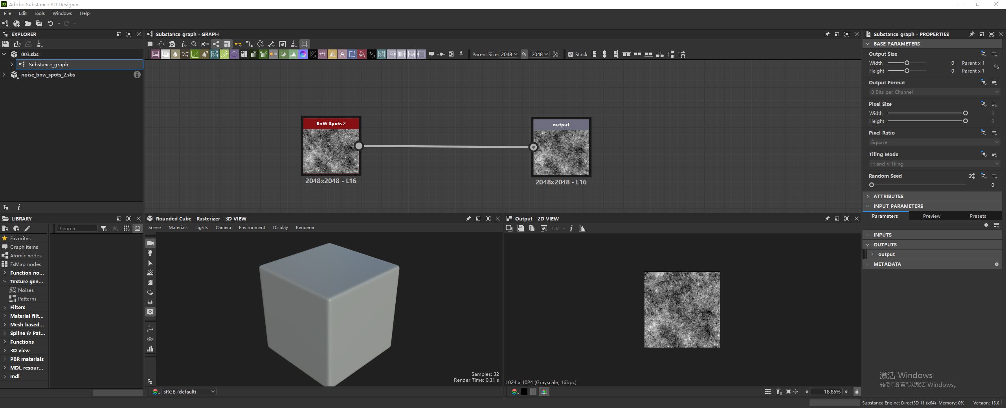Open the sRGB color space dropdown
The height and width of the screenshot is (408, 1006).
[x=189, y=392]
